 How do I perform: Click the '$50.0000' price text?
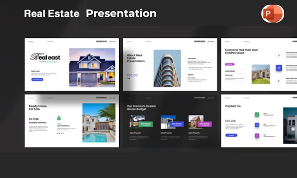click(230, 71)
